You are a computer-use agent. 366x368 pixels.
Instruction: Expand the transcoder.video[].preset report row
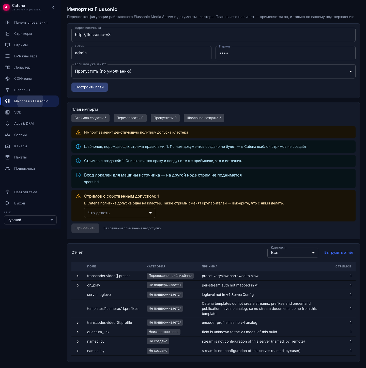(x=78, y=276)
